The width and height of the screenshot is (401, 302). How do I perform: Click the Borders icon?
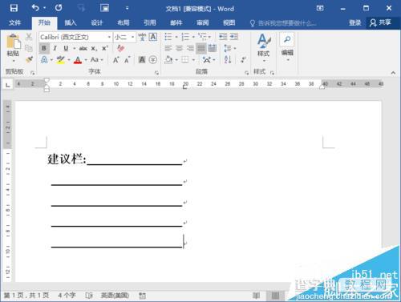point(185,59)
